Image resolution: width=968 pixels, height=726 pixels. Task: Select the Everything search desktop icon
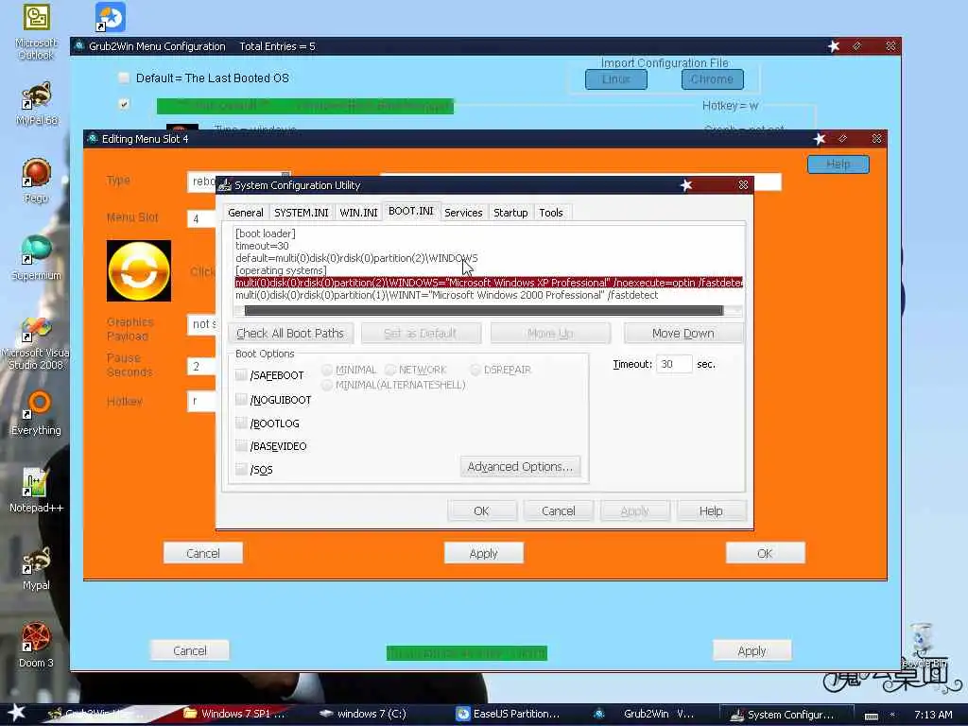(x=37, y=412)
